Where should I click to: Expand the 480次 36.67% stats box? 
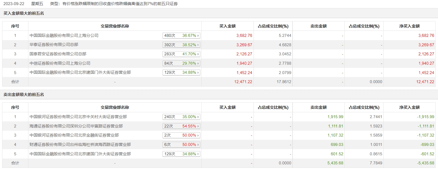click(x=181, y=36)
